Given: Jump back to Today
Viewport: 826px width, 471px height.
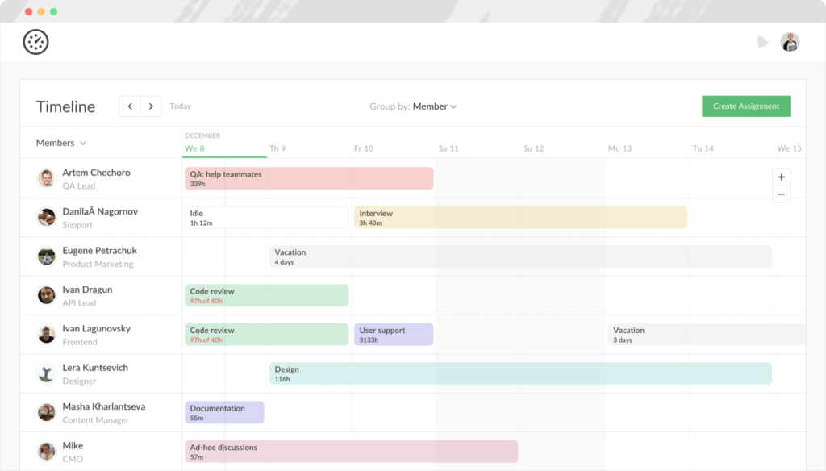Looking at the screenshot, I should 180,106.
